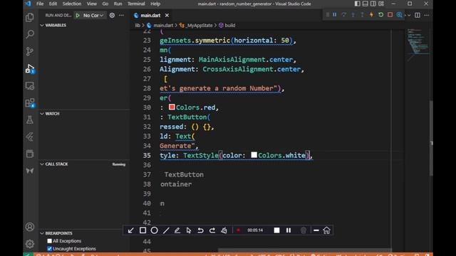Click line number 30 in gutter
456x256 pixels.
pos(147,107)
